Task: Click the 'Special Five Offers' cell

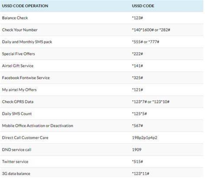Action: (19, 54)
